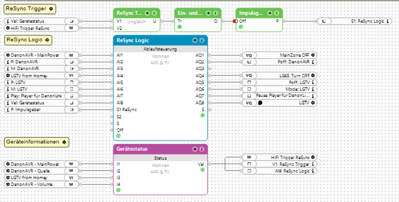Select the Ablaufsteuerung subtitle bar
399x202 pixels.
tap(160, 49)
